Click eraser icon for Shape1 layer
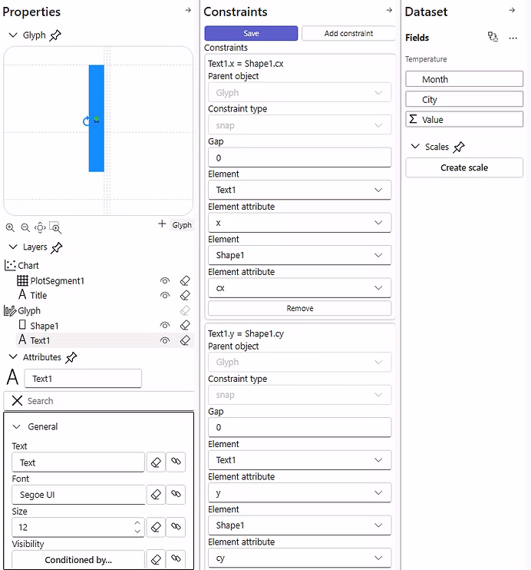 click(185, 325)
